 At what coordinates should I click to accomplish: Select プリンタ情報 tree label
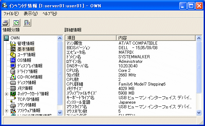pyautogui.click(x=27, y=105)
